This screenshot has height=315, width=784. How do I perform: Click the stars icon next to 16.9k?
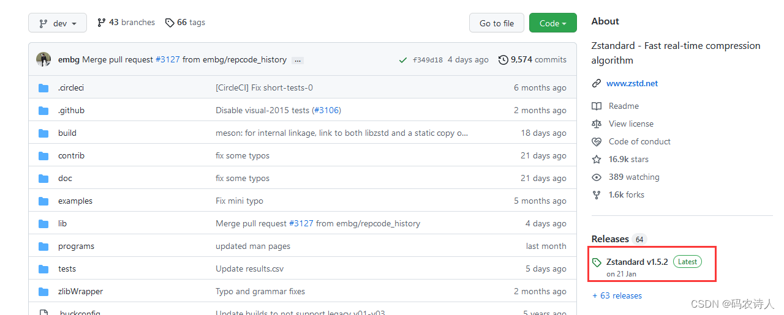tap(597, 160)
